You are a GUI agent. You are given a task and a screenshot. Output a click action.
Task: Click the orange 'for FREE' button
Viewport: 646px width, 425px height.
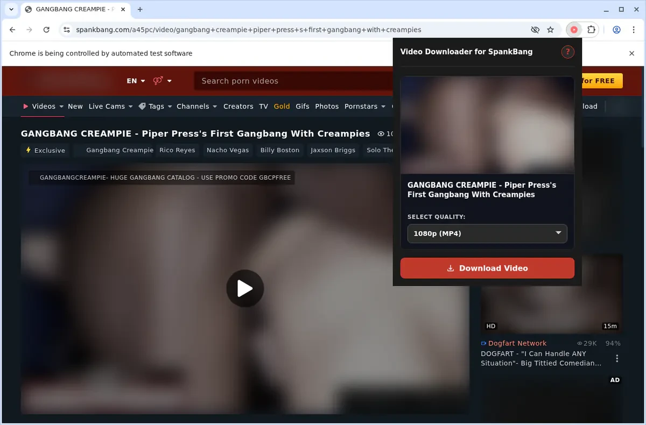[x=602, y=81]
